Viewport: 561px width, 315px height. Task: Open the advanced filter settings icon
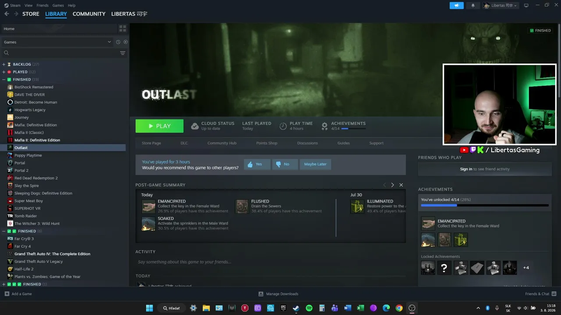click(123, 53)
